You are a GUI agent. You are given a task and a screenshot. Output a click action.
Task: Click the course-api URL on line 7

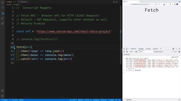click(74, 31)
